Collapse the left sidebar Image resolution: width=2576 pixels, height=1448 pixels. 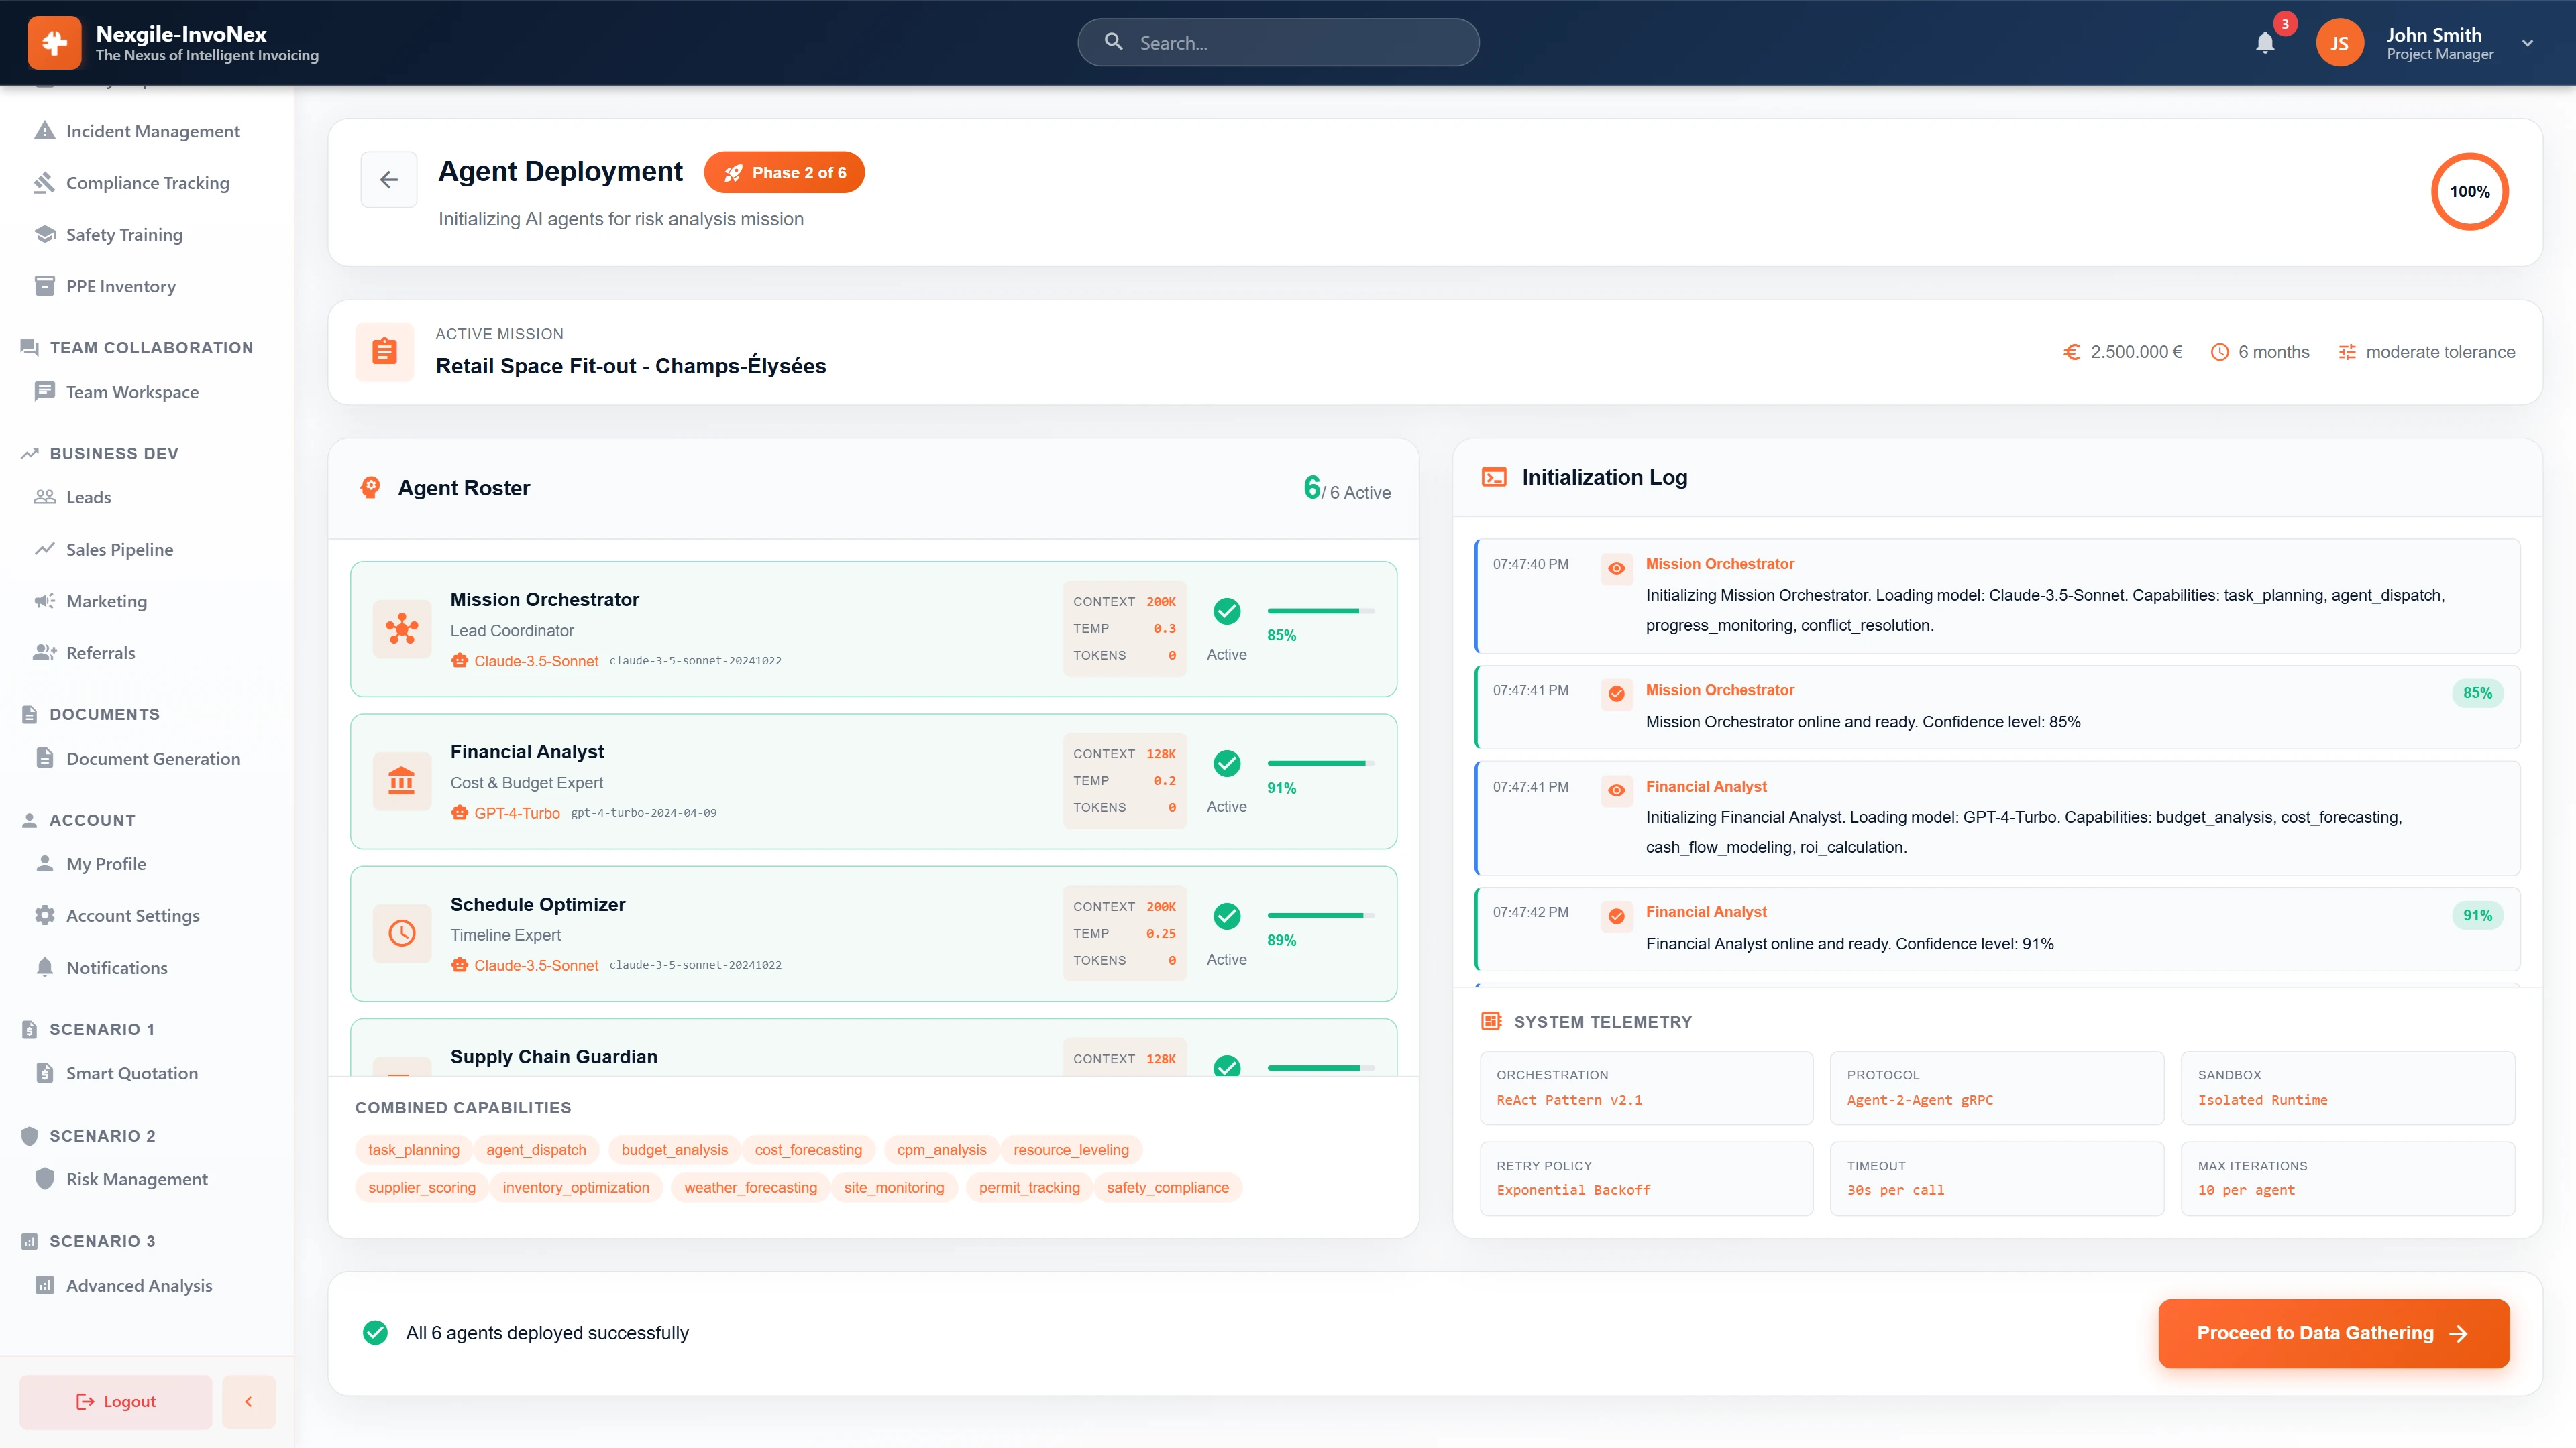pos(248,1401)
